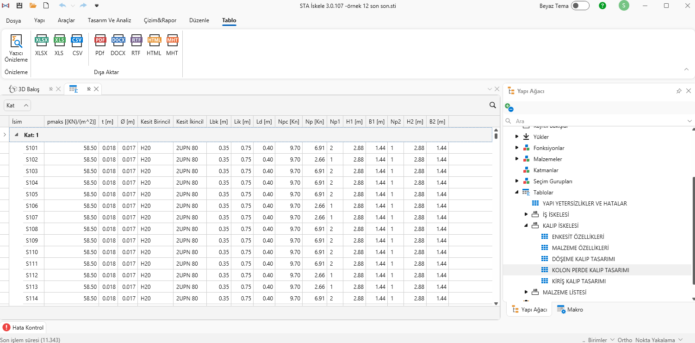This screenshot has width=695, height=343.
Task: Open the Birimler units dropdown
Action: tap(601, 340)
